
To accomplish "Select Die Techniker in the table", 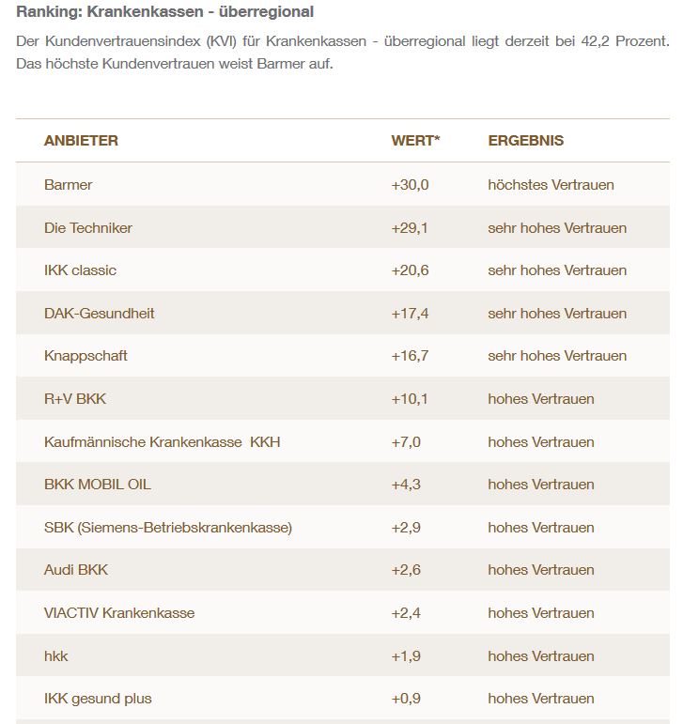I will pos(88,228).
